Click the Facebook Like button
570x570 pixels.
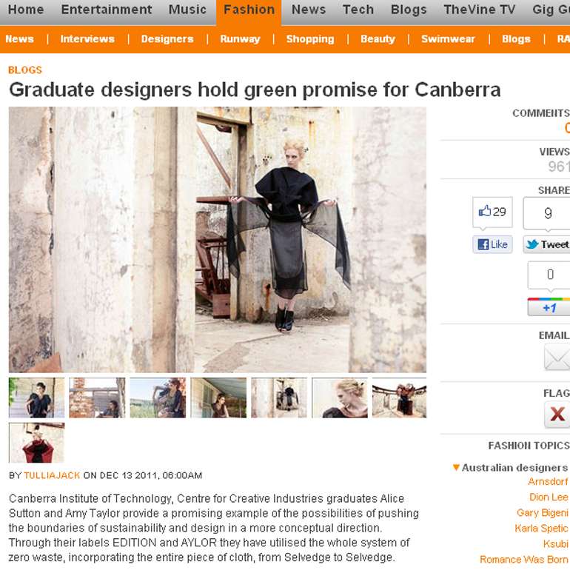[x=492, y=244]
